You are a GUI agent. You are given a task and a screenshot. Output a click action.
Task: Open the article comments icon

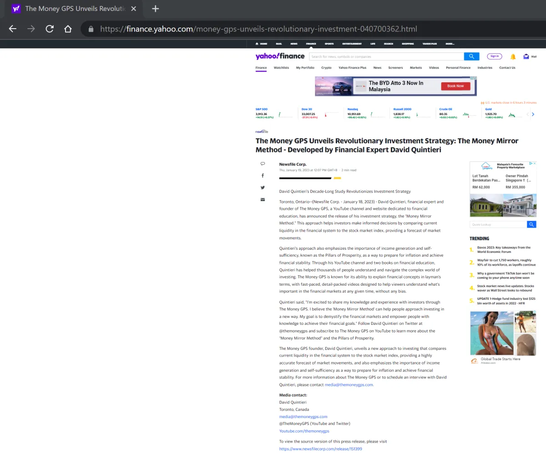pos(263,164)
